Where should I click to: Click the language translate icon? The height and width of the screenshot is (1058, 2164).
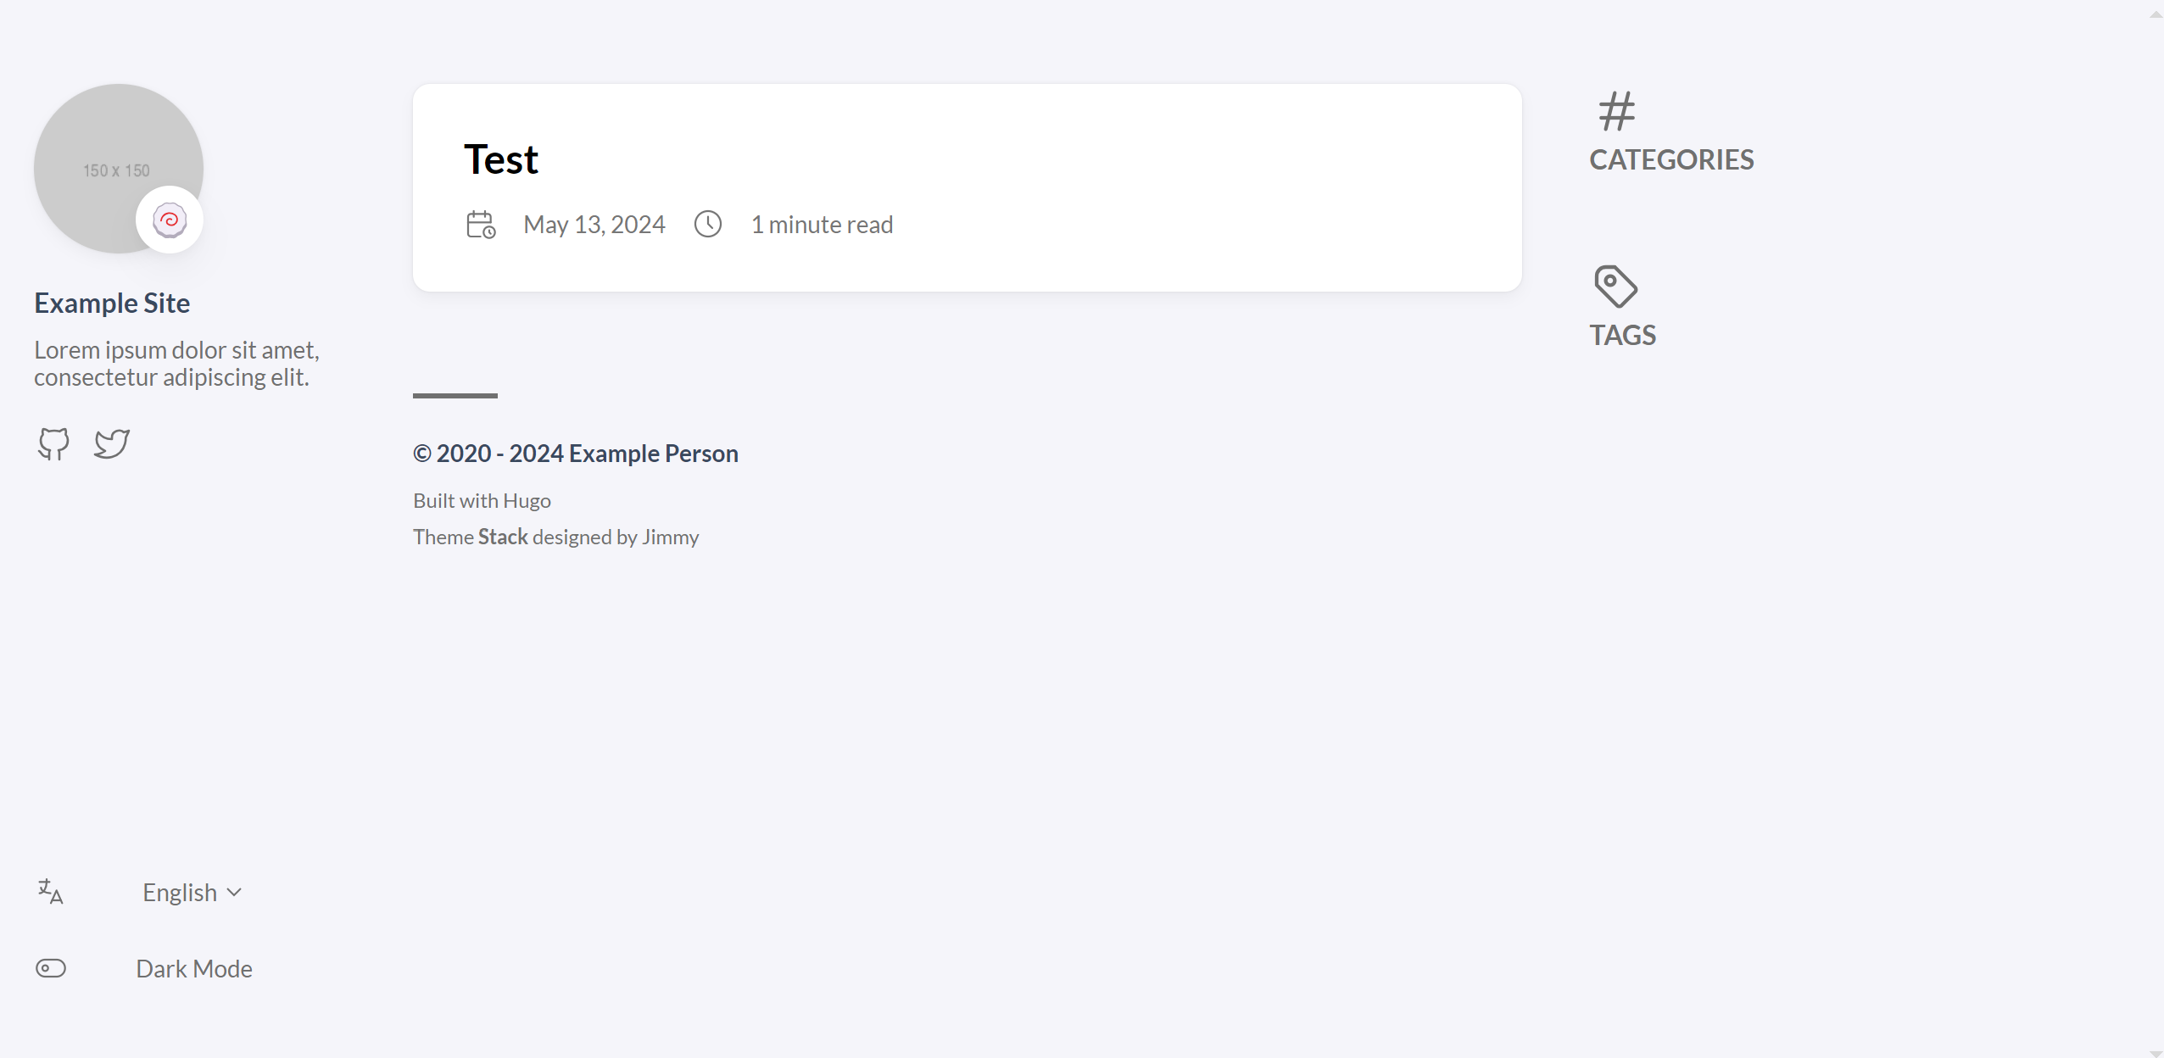[51, 892]
